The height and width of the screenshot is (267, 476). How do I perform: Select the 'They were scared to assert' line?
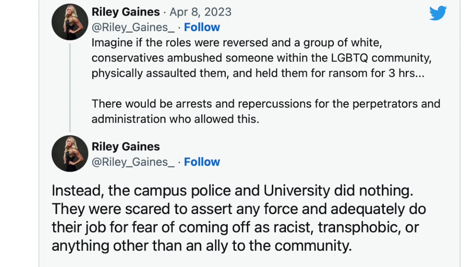239,209
